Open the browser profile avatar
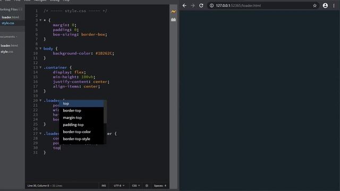 point(325,6)
